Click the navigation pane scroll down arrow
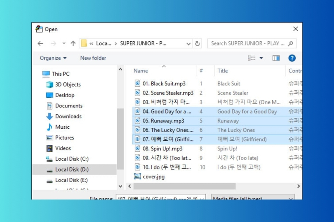The height and width of the screenshot is (222, 334). pyautogui.click(x=120, y=186)
